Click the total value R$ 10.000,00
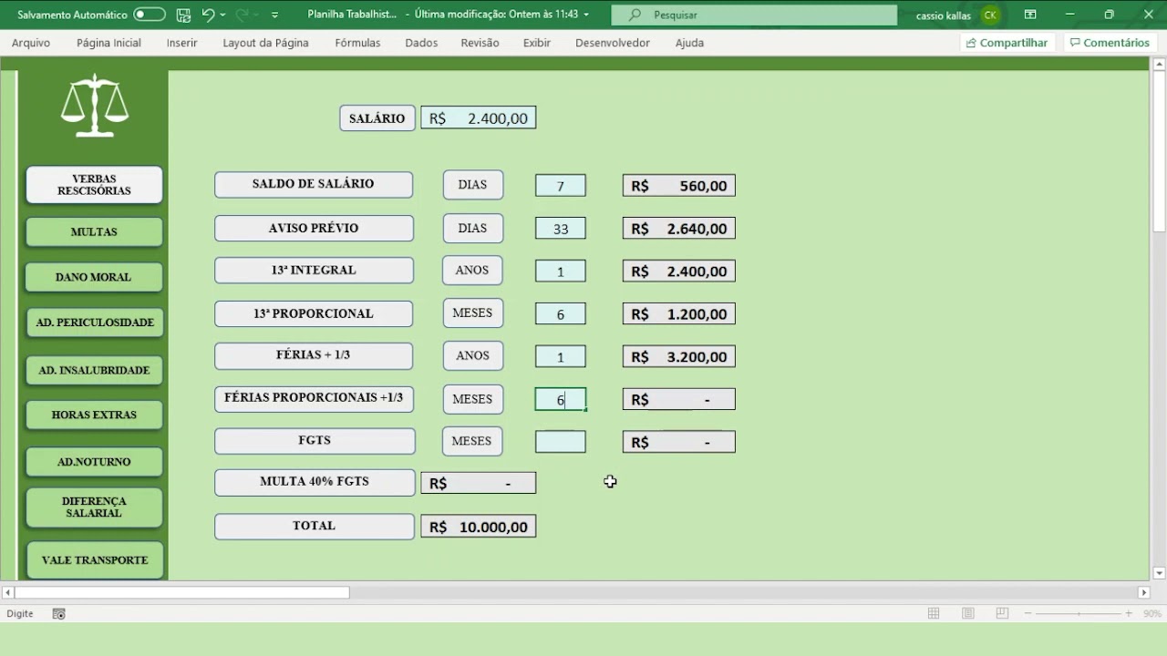 [479, 527]
